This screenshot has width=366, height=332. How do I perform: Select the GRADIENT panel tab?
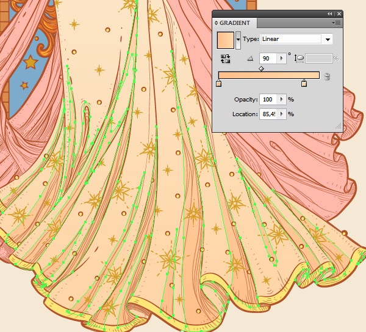(x=234, y=23)
